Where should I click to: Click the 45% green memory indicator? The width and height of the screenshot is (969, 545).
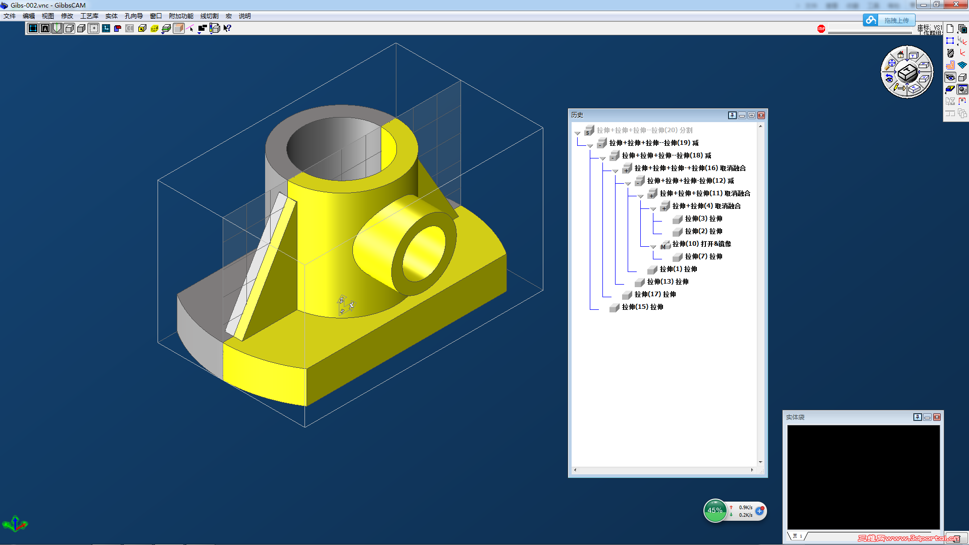[x=715, y=511]
